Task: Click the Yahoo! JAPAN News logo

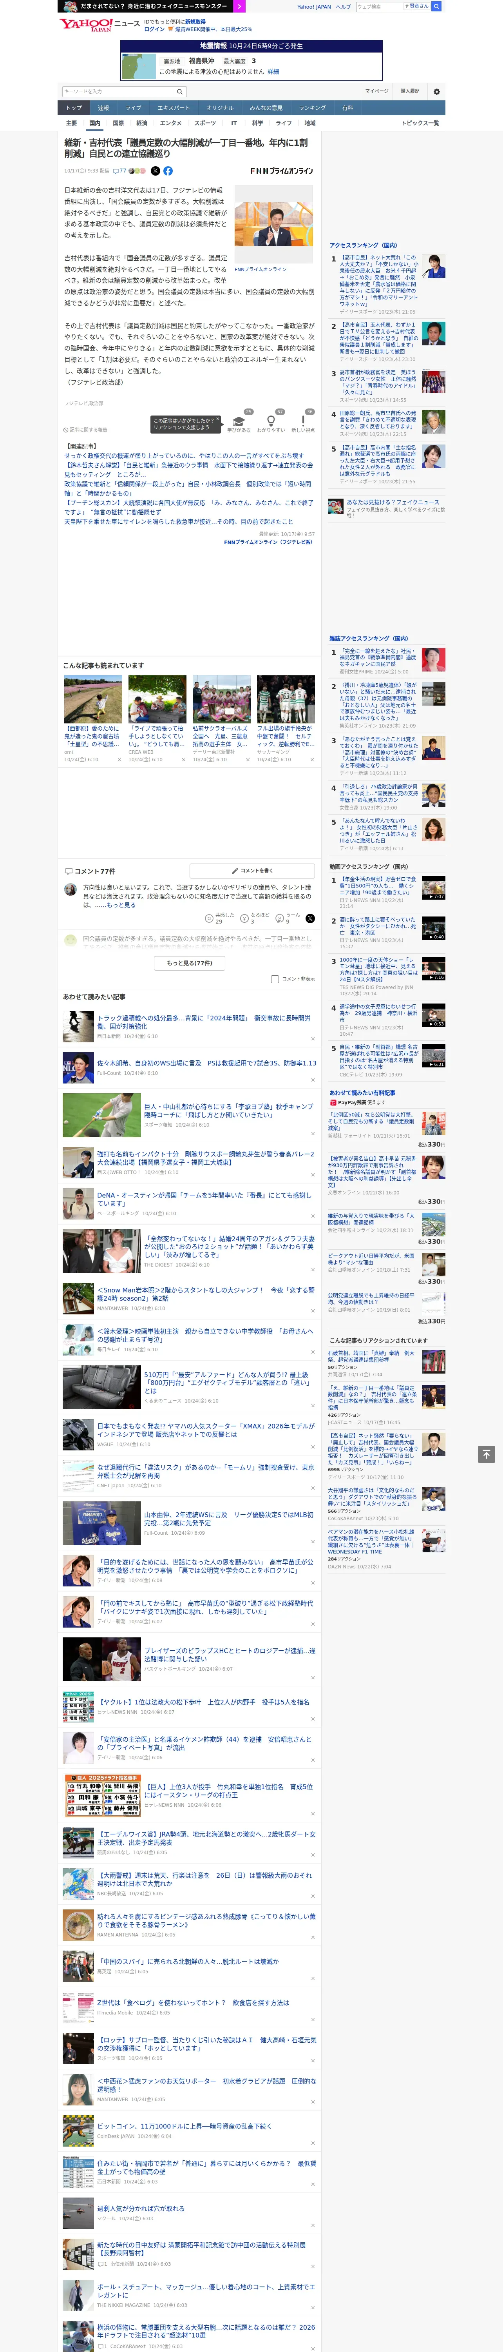Action: pos(100,25)
